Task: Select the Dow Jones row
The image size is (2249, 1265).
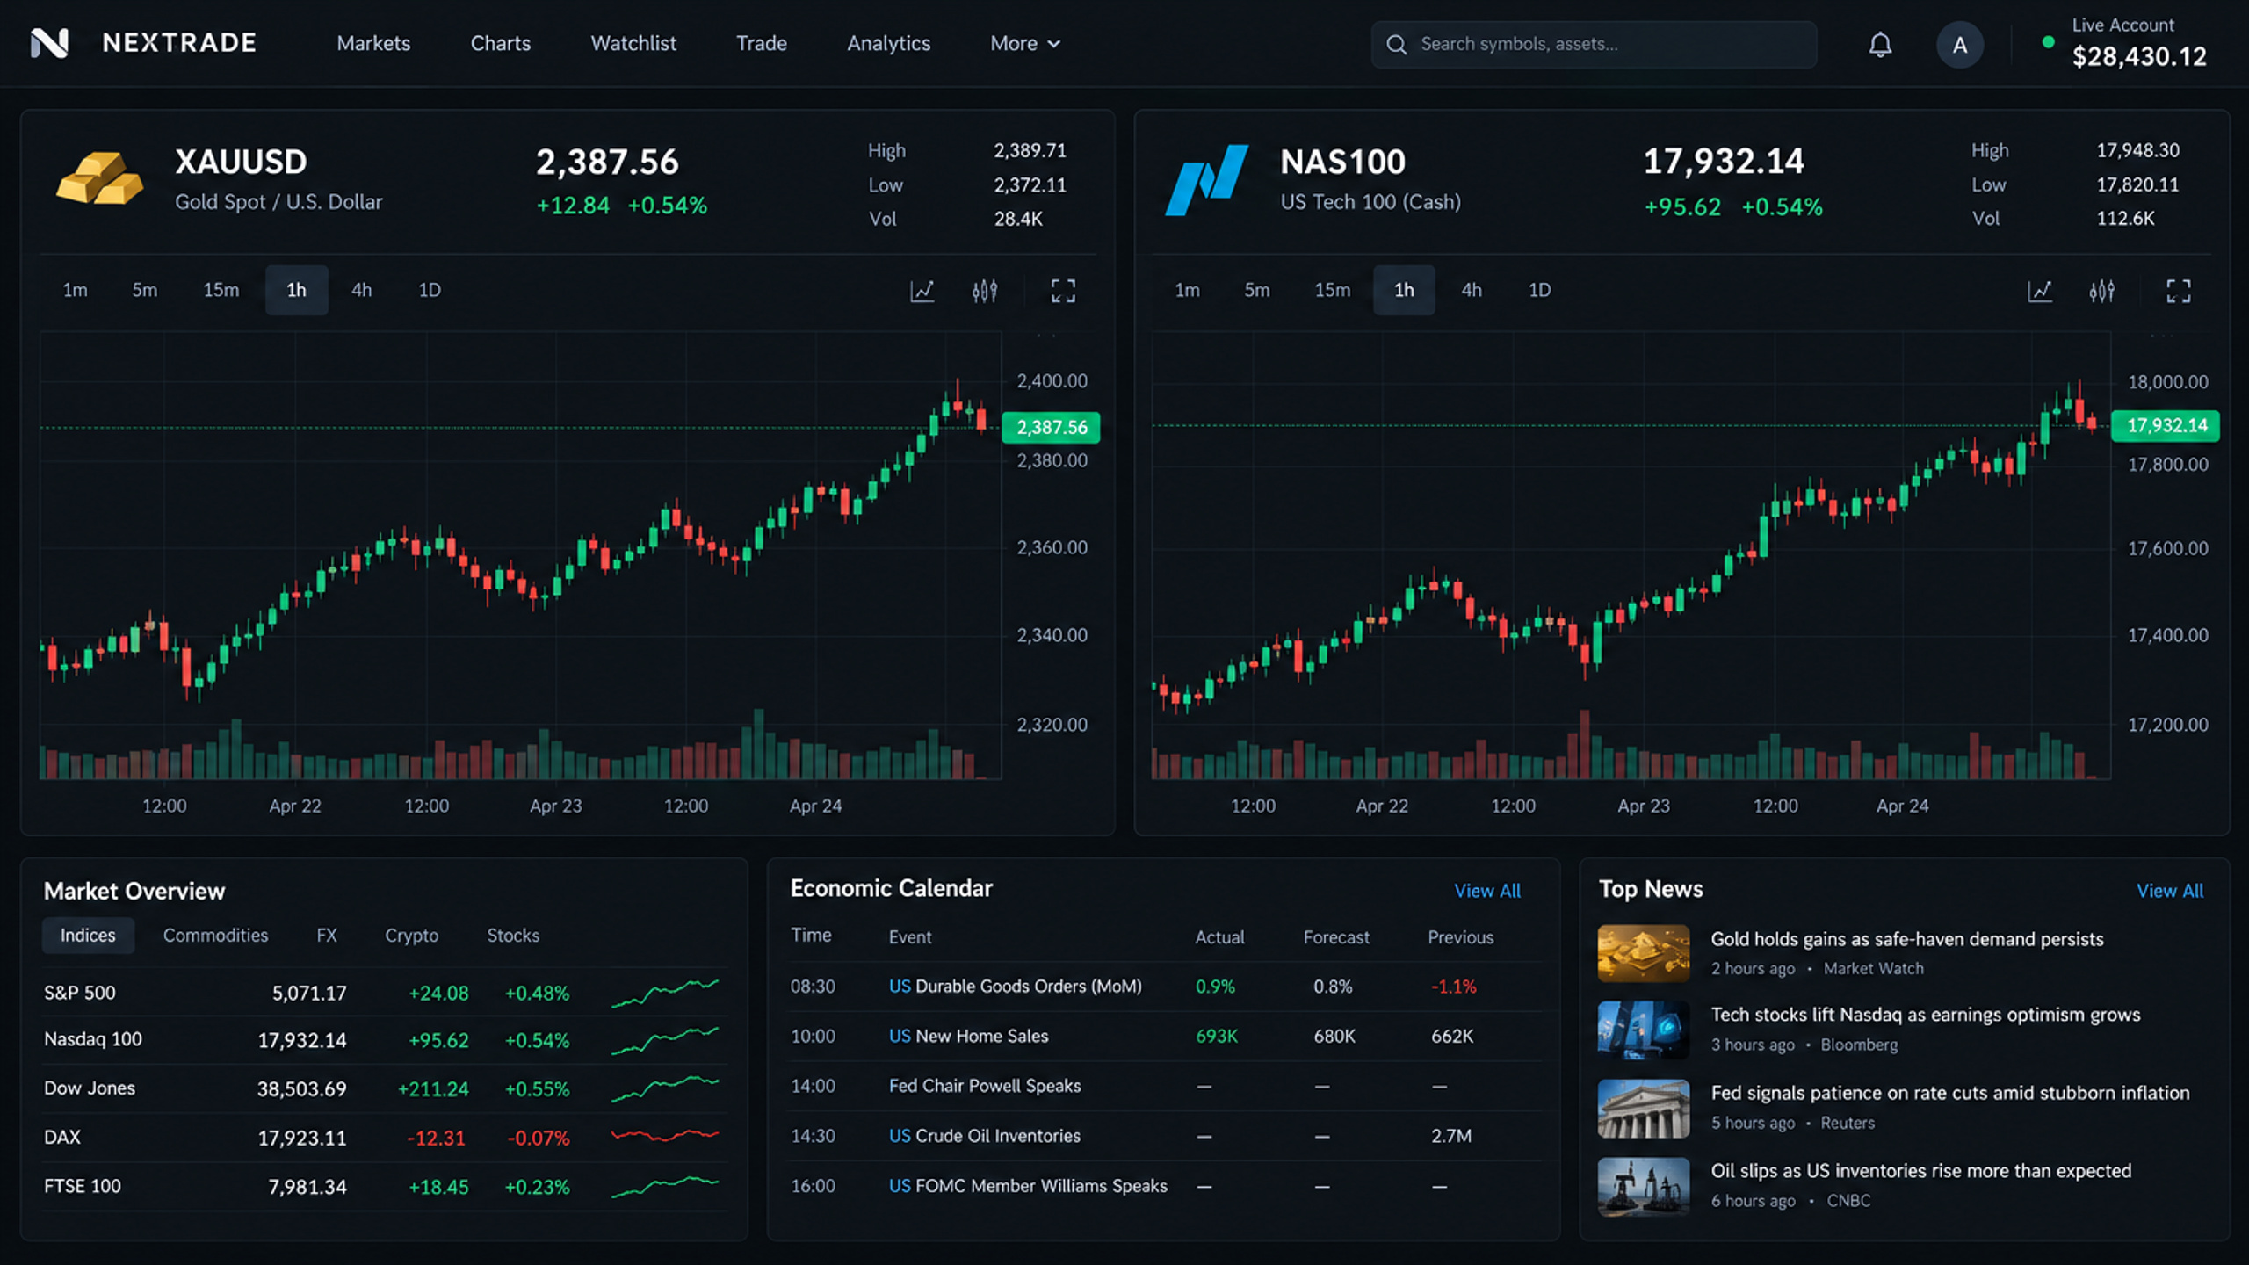Action: coord(385,1088)
